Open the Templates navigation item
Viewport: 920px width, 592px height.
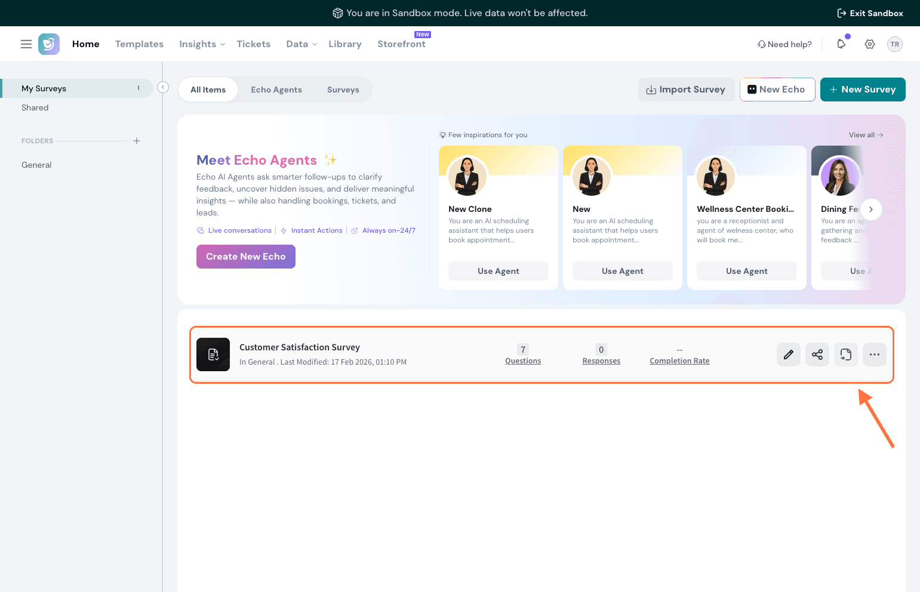[x=139, y=44]
